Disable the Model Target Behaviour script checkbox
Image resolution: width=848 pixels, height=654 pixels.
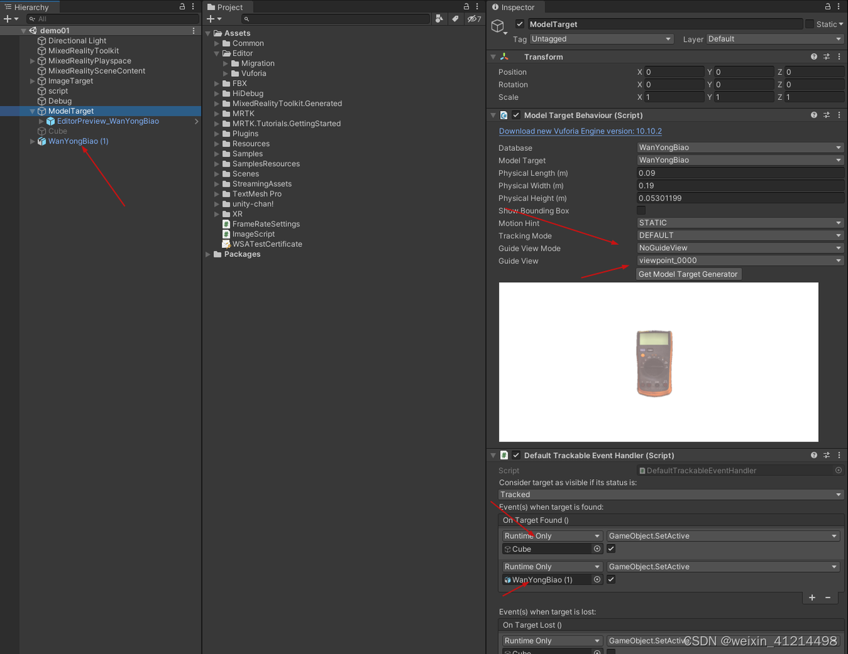pyautogui.click(x=515, y=115)
